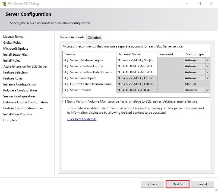218x191 pixels.
Task: Expand Startup Type dropdown for SQL Server Browser
Action: coord(207,90)
